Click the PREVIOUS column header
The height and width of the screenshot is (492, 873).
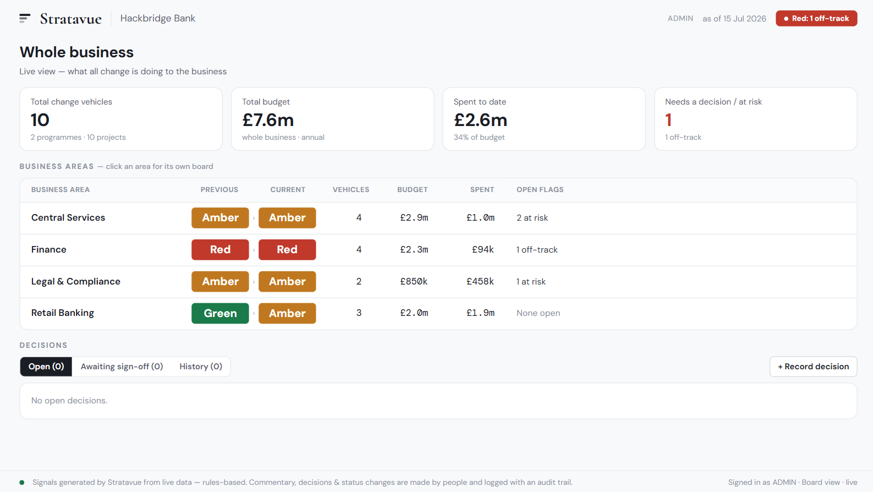(x=219, y=190)
